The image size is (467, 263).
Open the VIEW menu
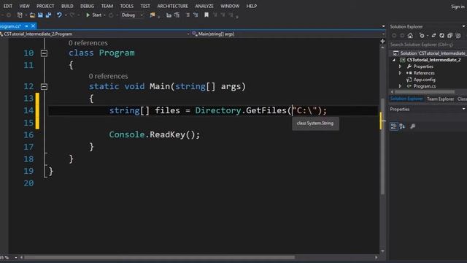[x=24, y=6]
